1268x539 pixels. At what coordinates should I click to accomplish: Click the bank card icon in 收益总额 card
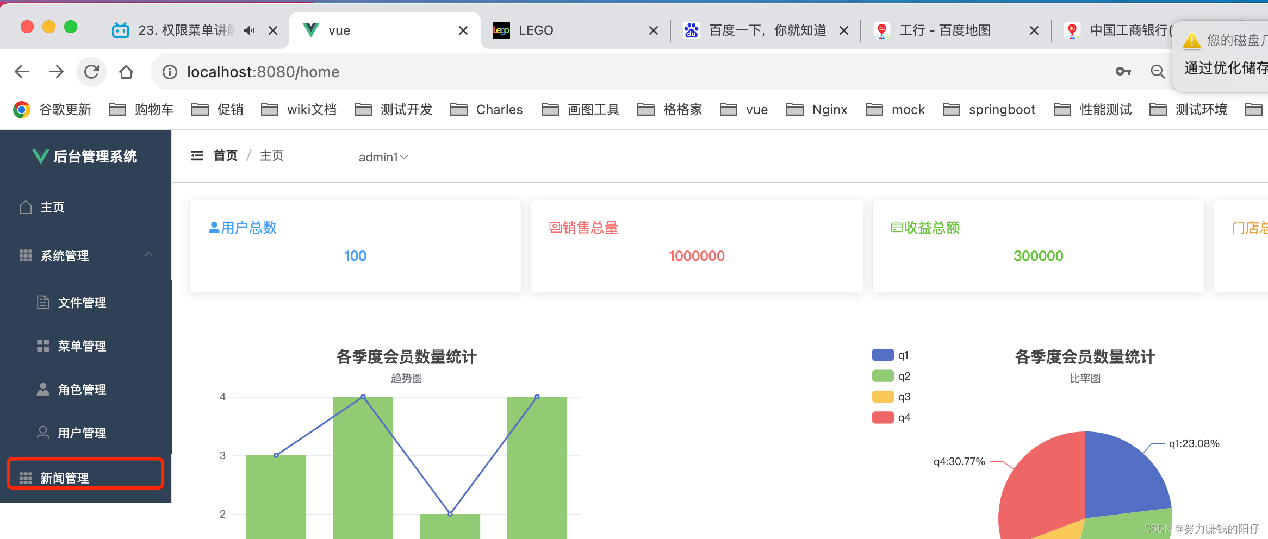[897, 227]
